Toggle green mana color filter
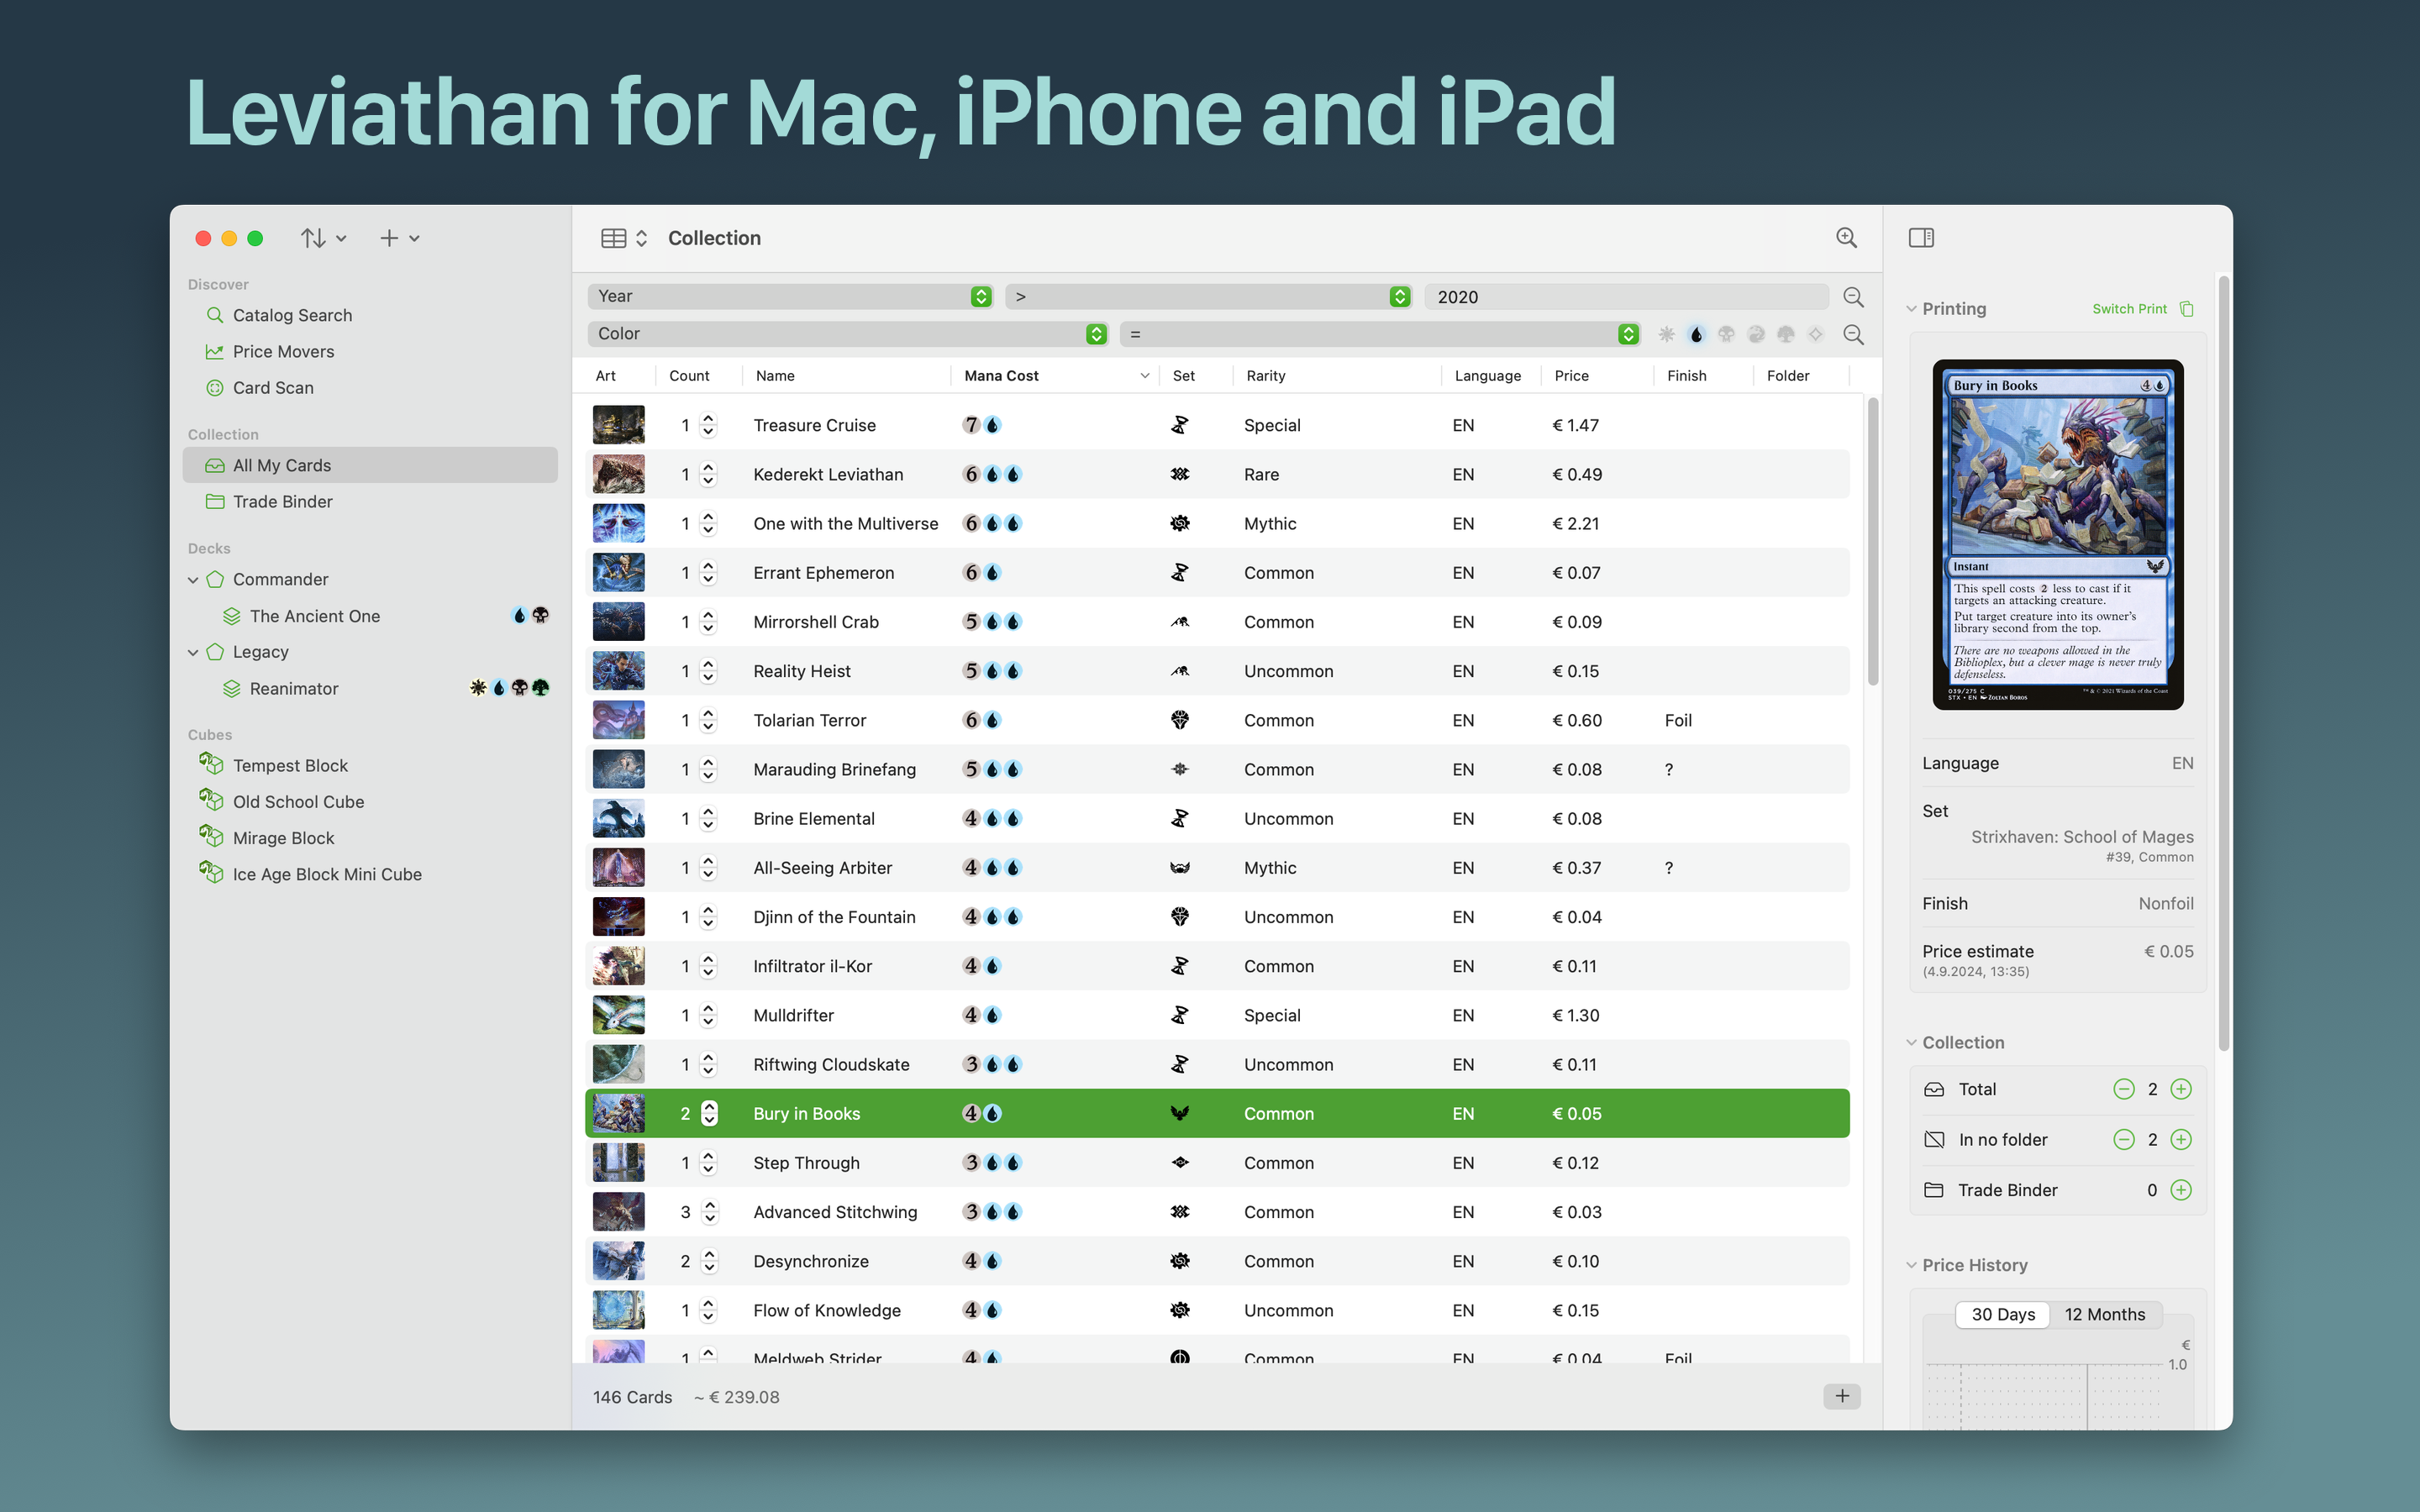Image resolution: width=2420 pixels, height=1512 pixels. point(1786,334)
